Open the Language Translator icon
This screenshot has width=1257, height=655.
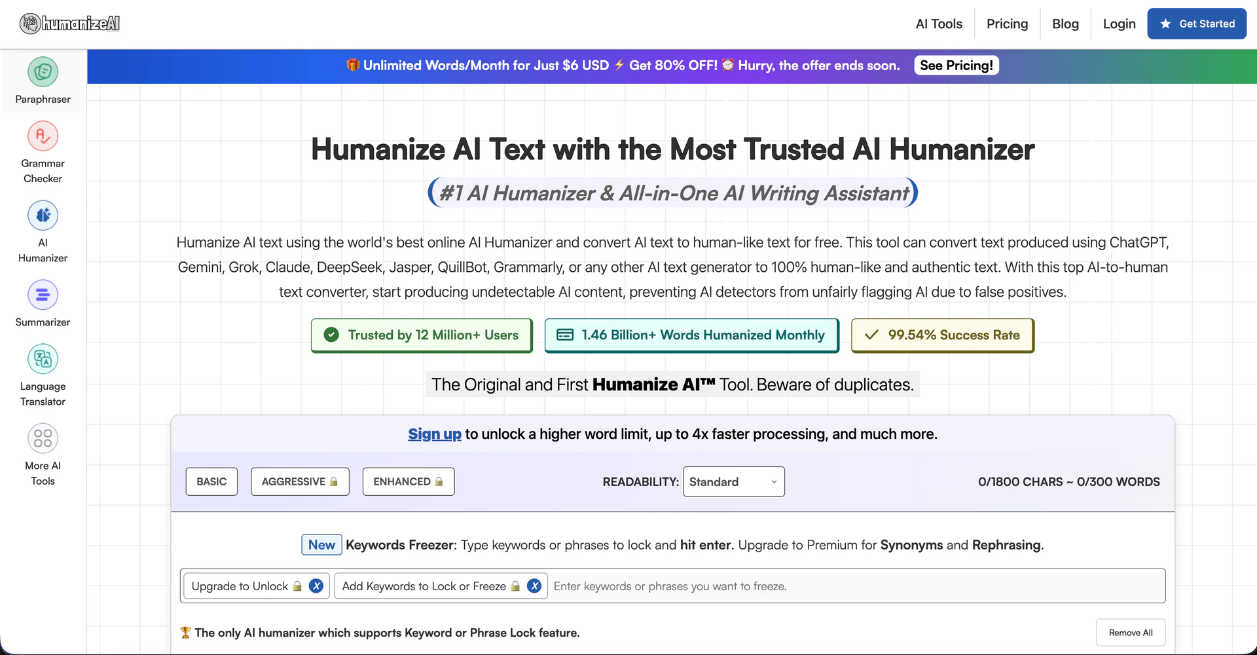[x=43, y=359]
